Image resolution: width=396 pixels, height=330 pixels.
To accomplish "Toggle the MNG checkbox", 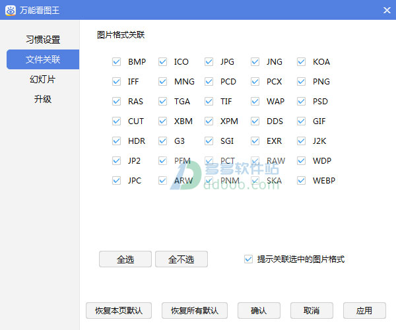I will (162, 82).
